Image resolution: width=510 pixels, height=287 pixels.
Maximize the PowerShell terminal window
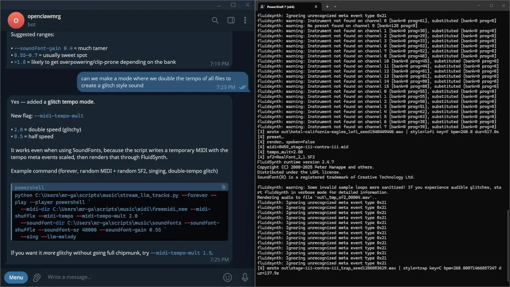coord(491,6)
